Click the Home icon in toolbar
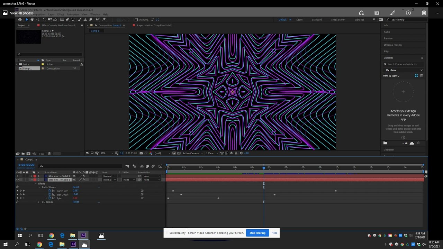This screenshot has height=249, width=443. click(20, 20)
